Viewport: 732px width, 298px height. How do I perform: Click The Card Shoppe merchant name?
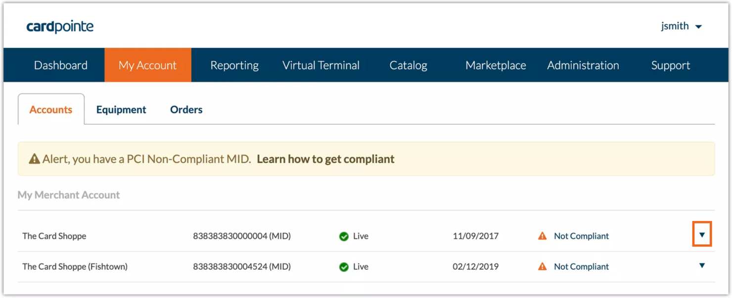point(54,236)
